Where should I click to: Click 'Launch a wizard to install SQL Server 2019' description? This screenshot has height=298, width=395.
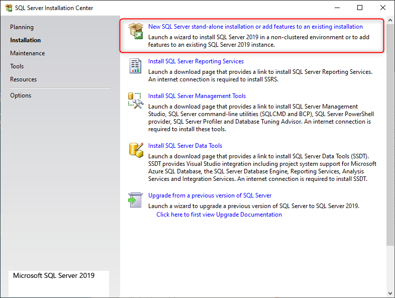pyautogui.click(x=259, y=41)
